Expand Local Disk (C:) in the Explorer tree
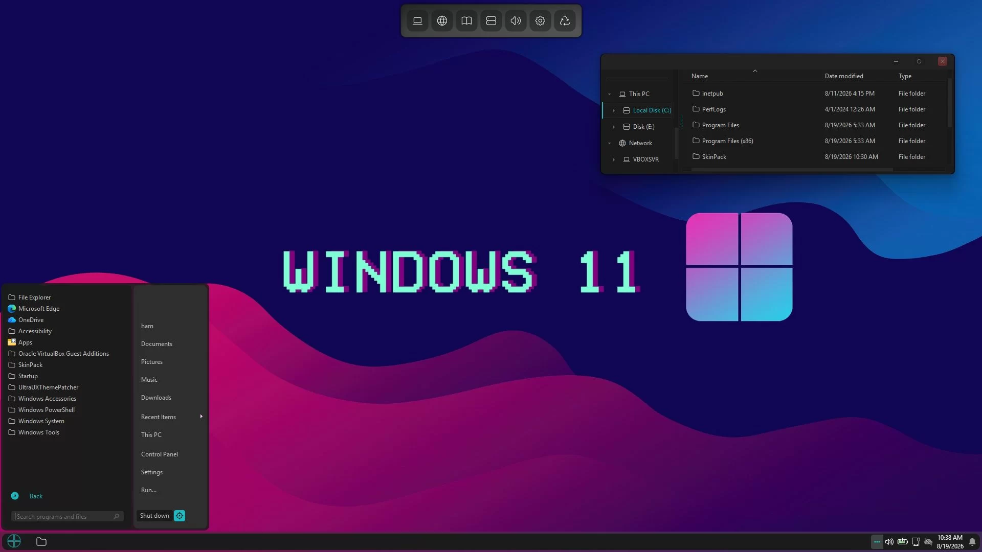The image size is (982, 552). click(614, 110)
